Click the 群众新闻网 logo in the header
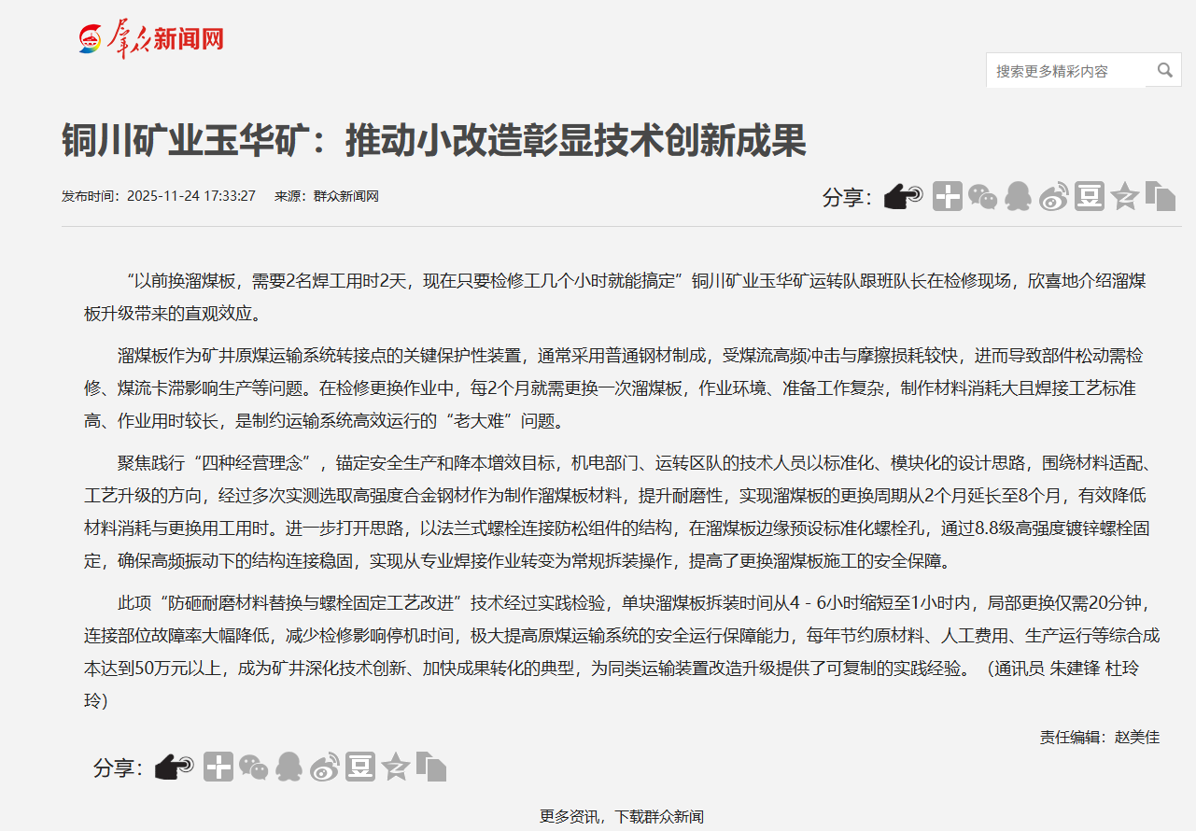1196x831 pixels. pos(151,39)
